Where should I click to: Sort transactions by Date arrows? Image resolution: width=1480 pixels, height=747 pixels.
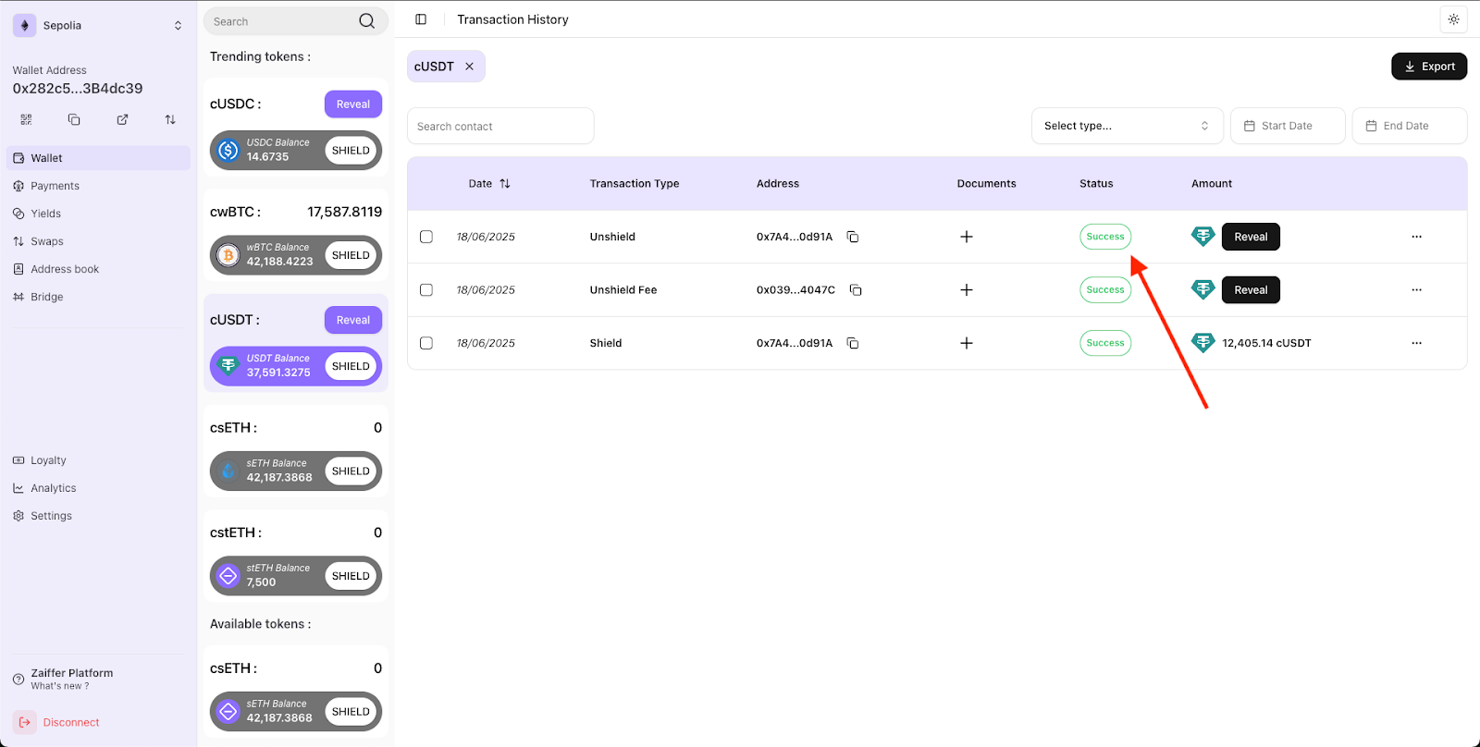(505, 184)
